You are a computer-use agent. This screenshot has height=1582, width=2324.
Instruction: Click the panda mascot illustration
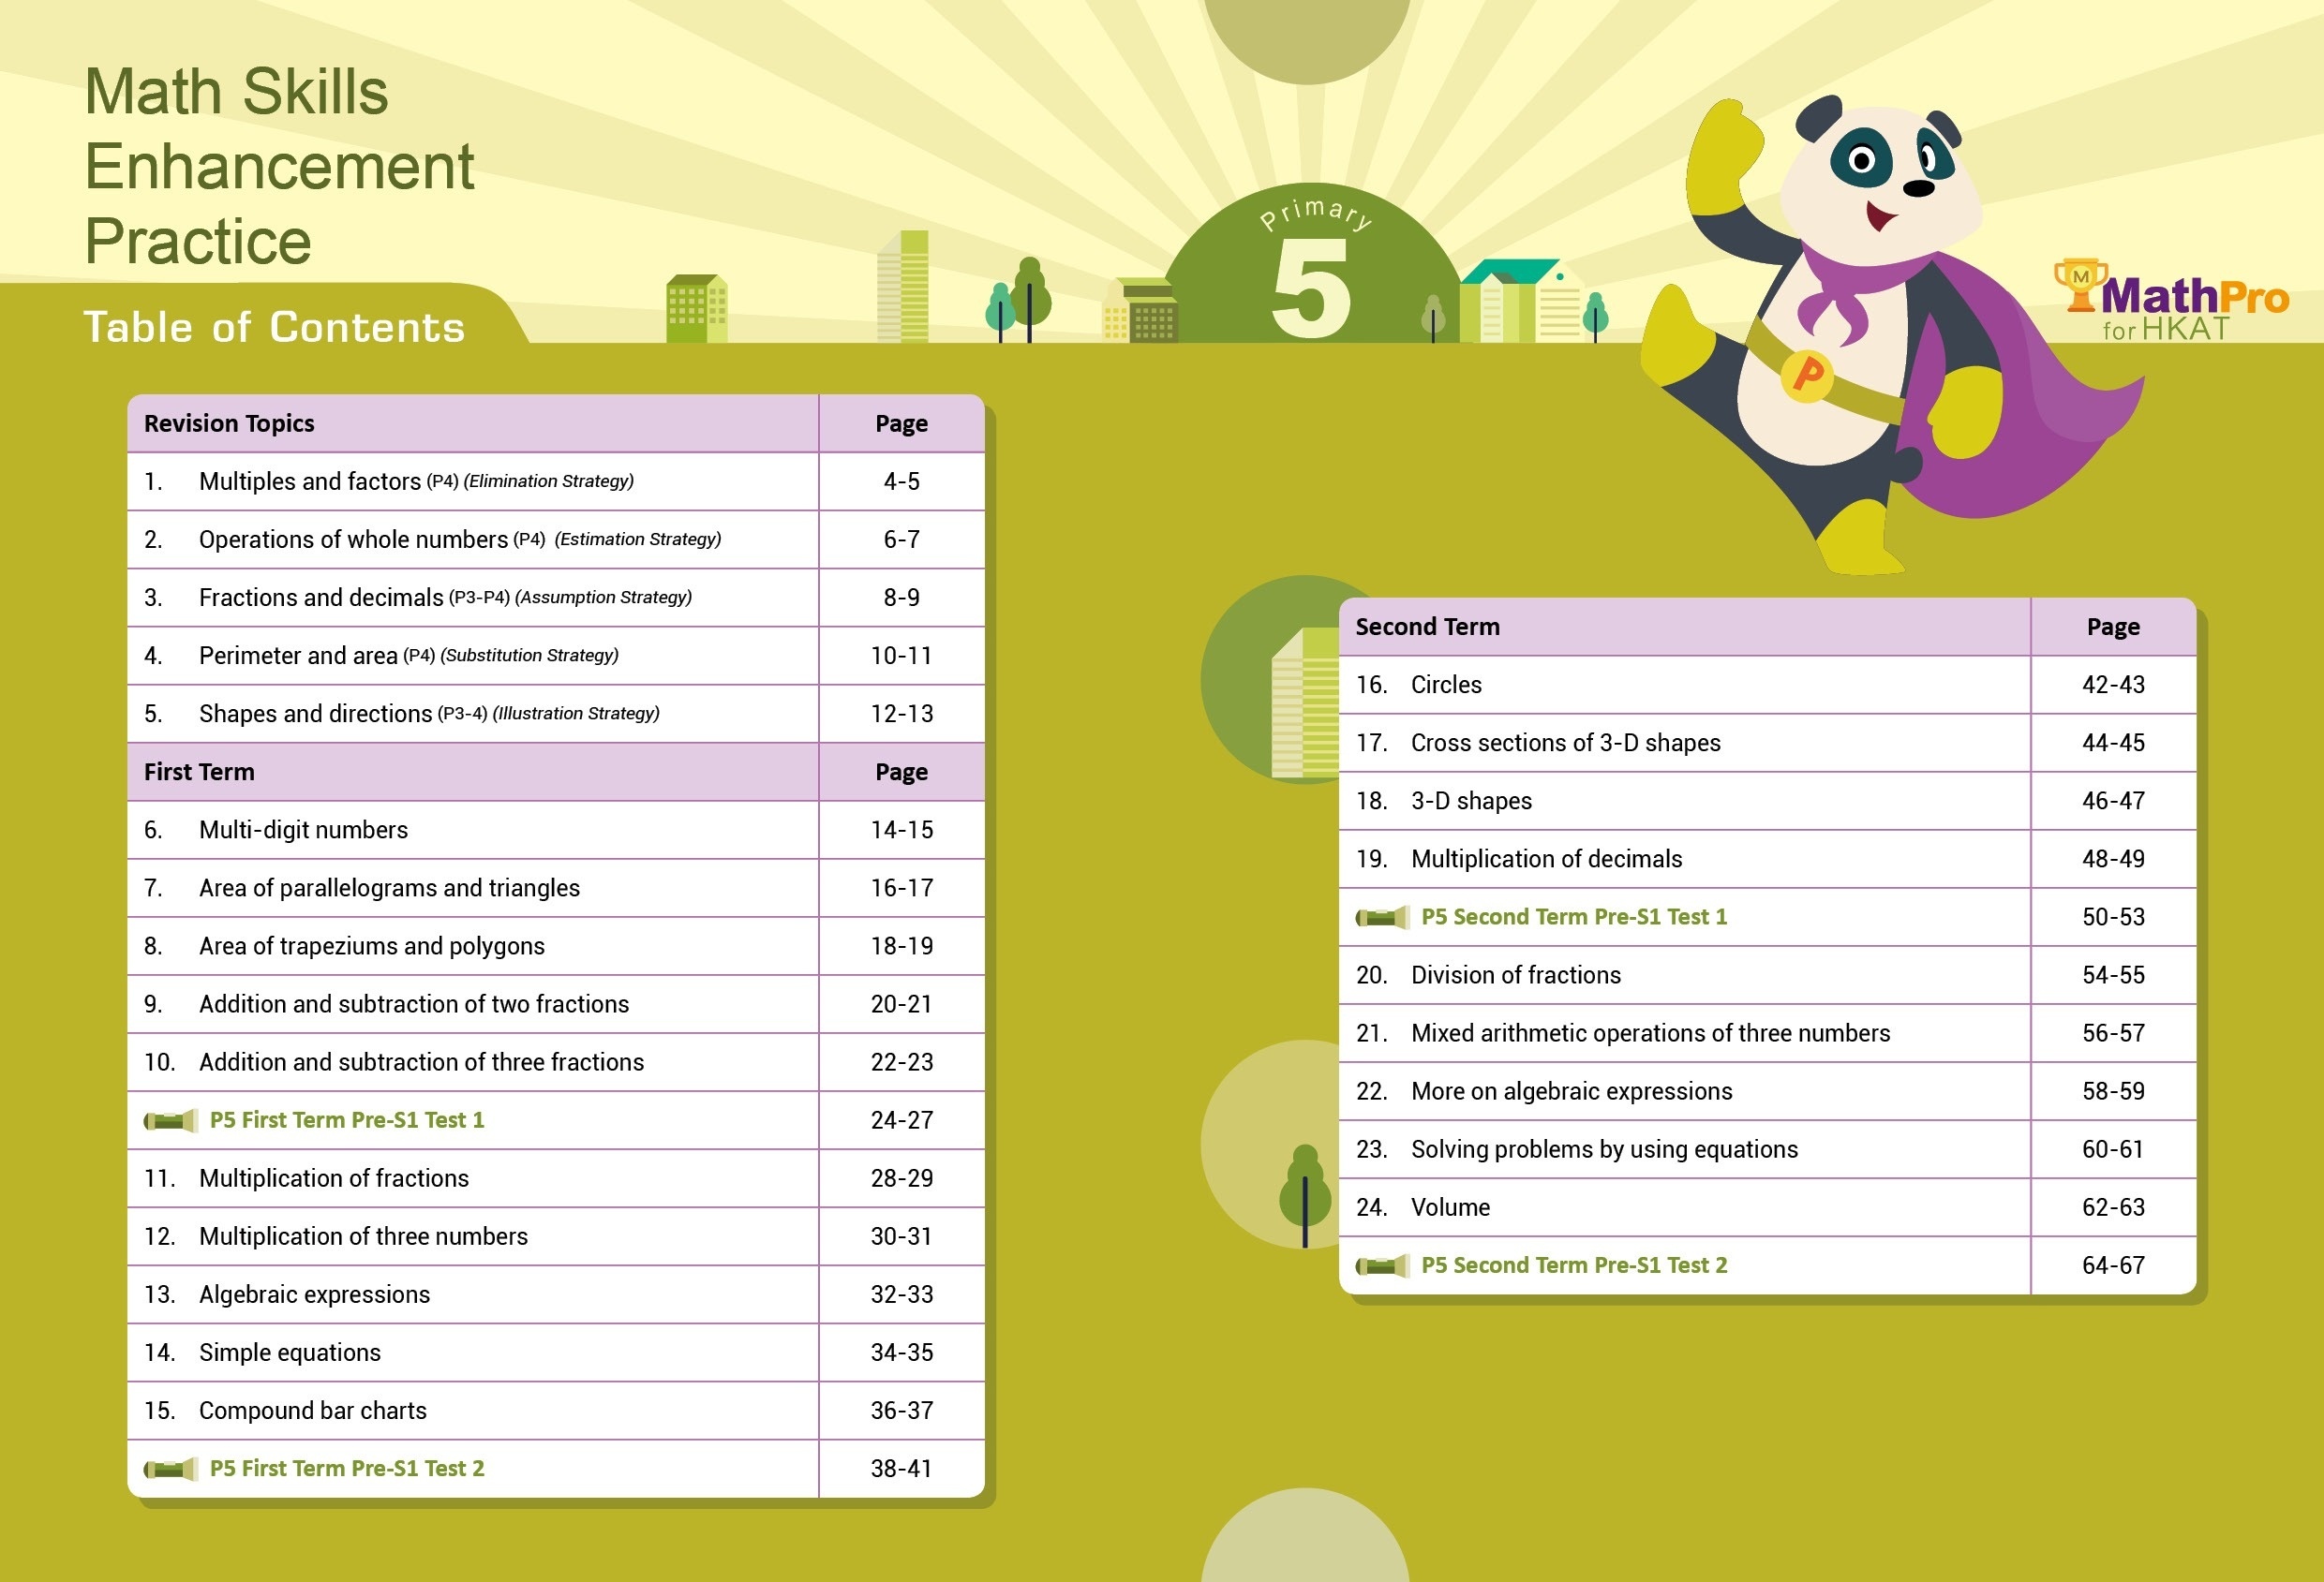click(1890, 334)
